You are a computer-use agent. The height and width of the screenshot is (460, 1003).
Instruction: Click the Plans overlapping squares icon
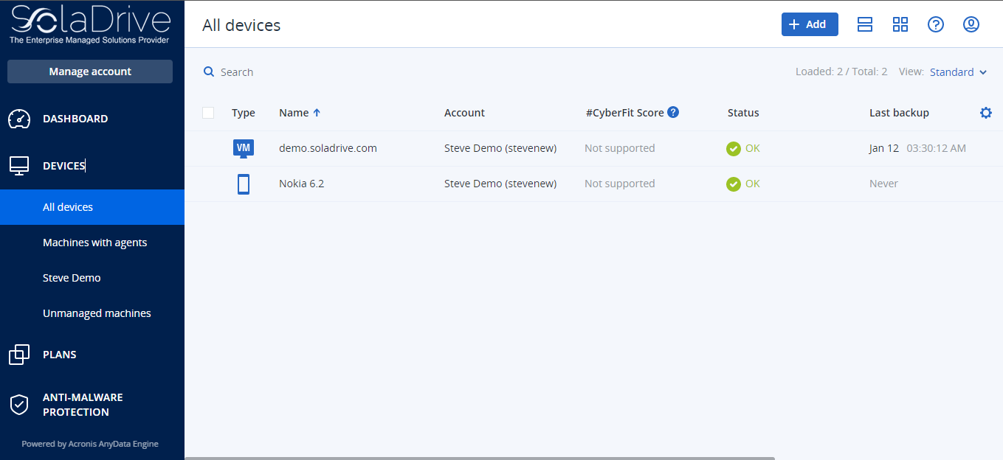pyautogui.click(x=19, y=355)
